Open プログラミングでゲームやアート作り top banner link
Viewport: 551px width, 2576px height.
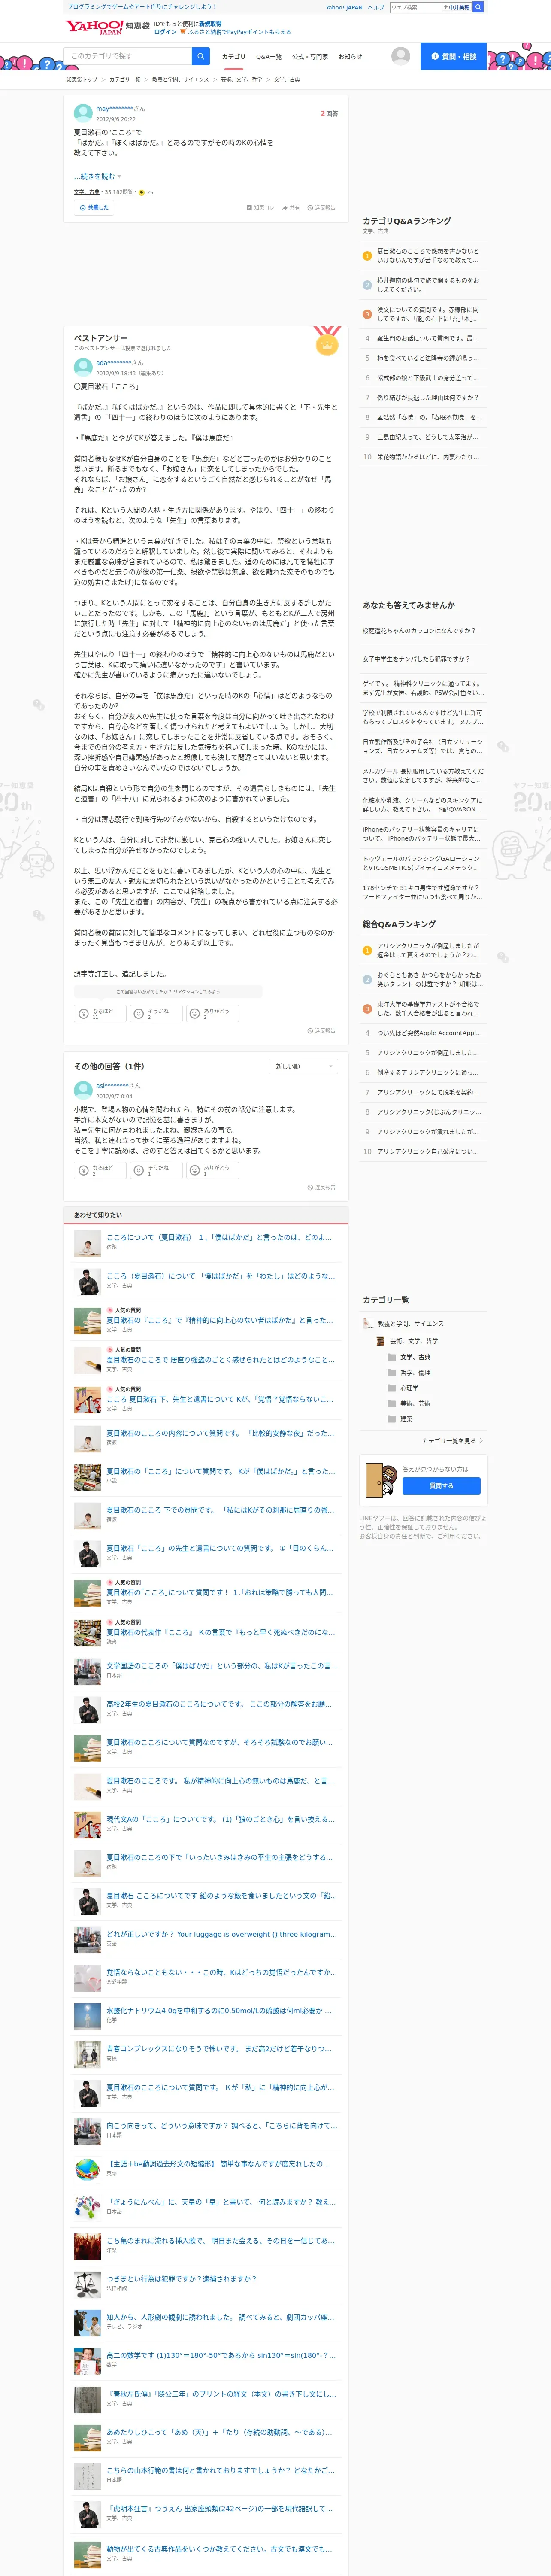click(x=142, y=7)
